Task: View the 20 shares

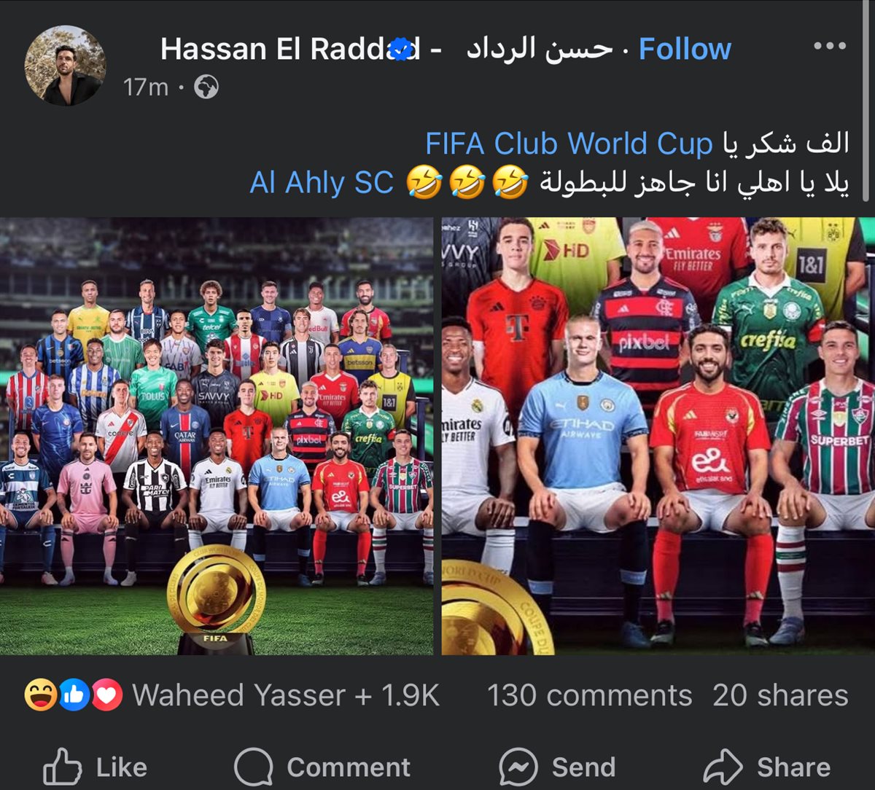Action: [x=781, y=695]
